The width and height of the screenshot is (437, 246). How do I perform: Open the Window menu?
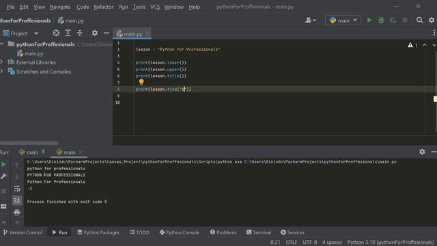pyautogui.click(x=173, y=7)
